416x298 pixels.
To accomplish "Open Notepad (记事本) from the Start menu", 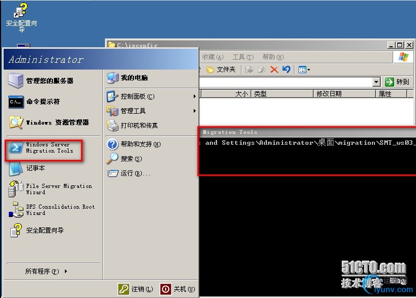I will point(27,168).
